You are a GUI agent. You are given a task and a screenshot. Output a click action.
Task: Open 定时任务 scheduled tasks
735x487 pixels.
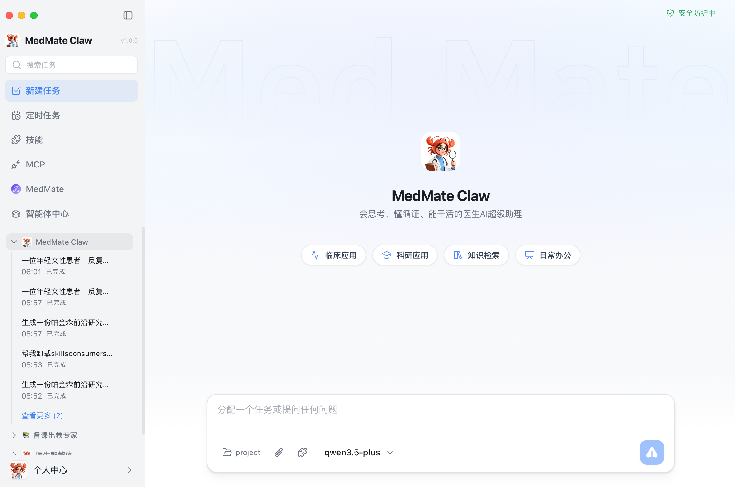coord(42,115)
